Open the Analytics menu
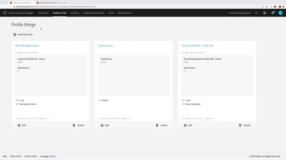286x160 pixels. [75, 13]
